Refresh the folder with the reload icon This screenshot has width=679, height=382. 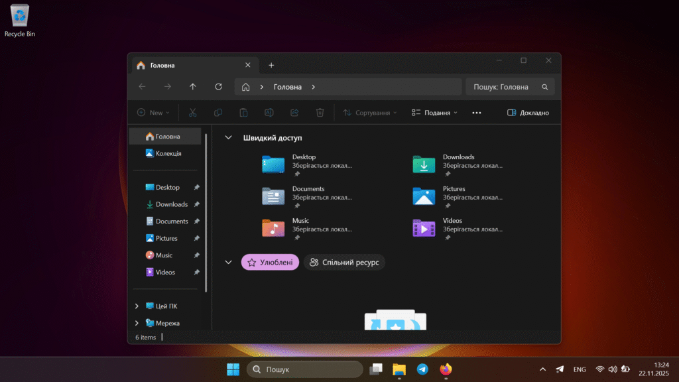pyautogui.click(x=218, y=86)
